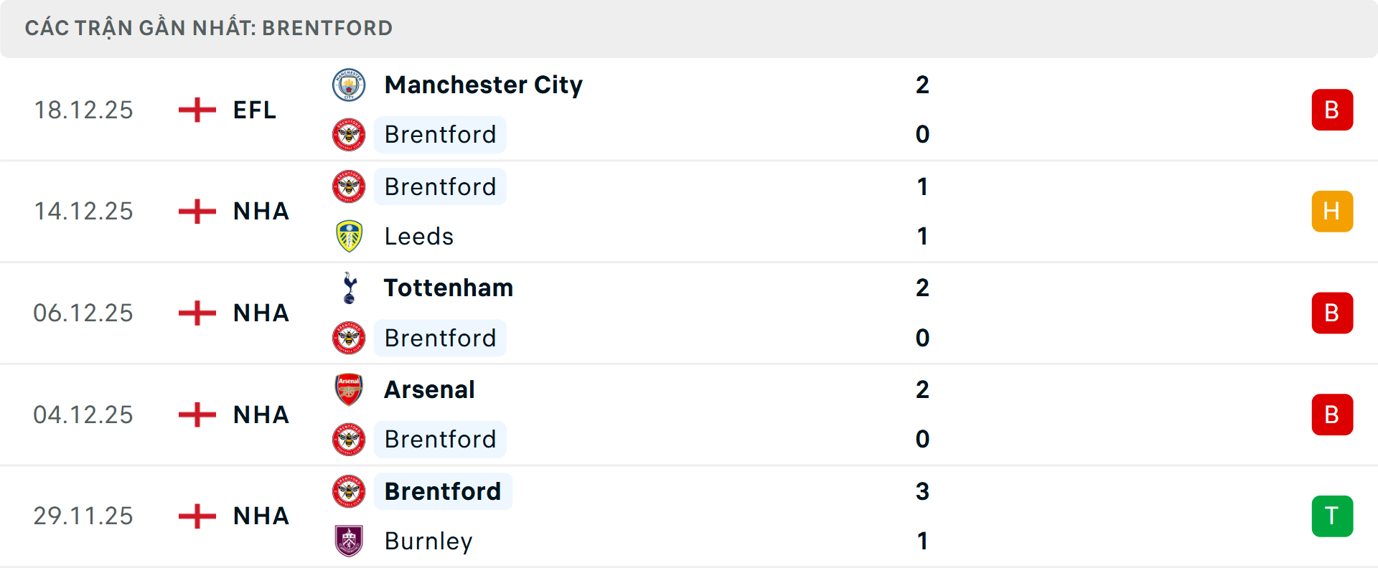This screenshot has height=568, width=1378.
Task: Click the England flag beside EFL label
Action: [x=195, y=110]
